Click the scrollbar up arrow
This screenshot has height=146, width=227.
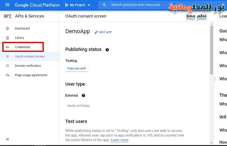(211, 24)
